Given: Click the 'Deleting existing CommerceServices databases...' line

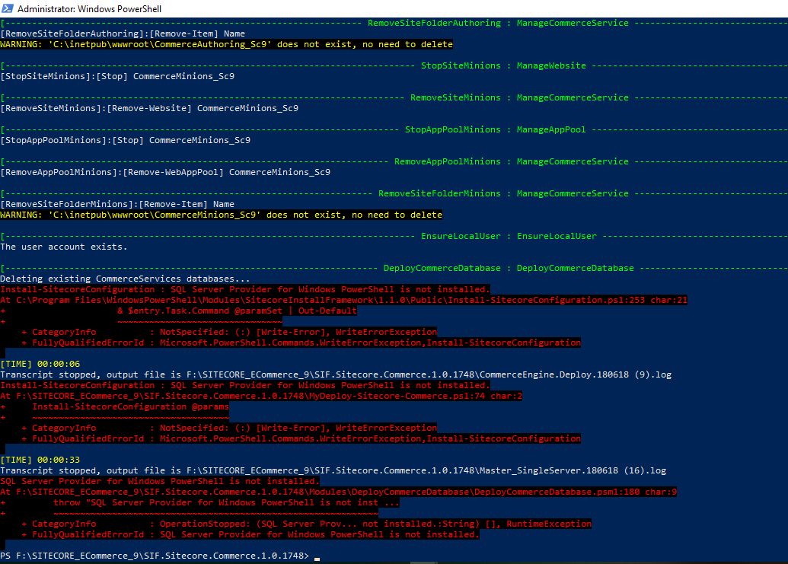Looking at the screenshot, I should 125,279.
